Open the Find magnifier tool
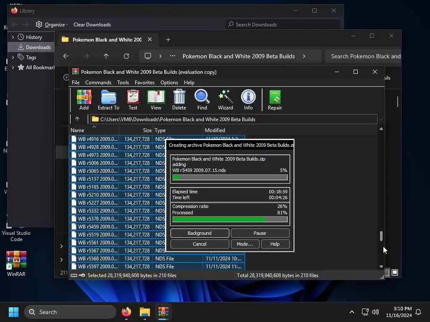Image resolution: width=430 pixels, height=322 pixels. point(202,100)
